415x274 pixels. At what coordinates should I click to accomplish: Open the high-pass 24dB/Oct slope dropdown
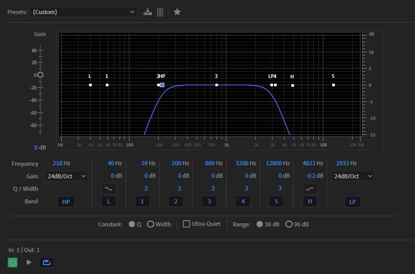tap(66, 176)
